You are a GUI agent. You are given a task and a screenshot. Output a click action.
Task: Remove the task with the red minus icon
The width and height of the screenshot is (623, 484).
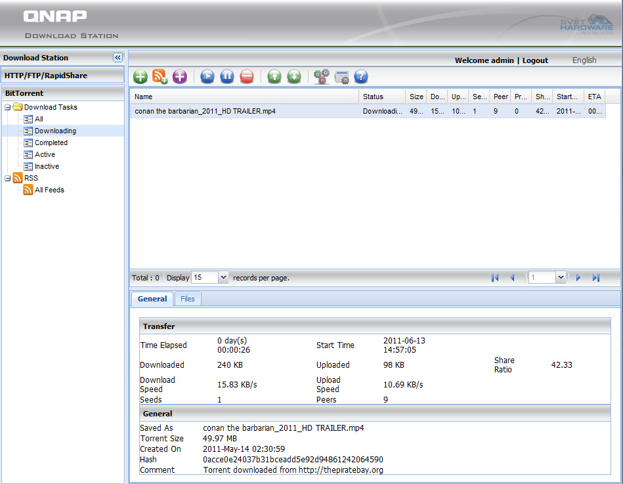coord(247,77)
